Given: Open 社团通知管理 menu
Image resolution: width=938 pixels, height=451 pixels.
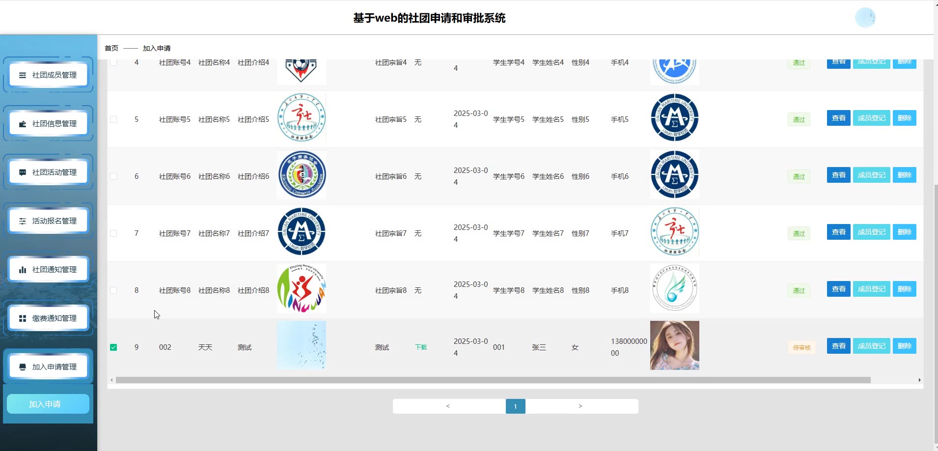Looking at the screenshot, I should point(48,270).
